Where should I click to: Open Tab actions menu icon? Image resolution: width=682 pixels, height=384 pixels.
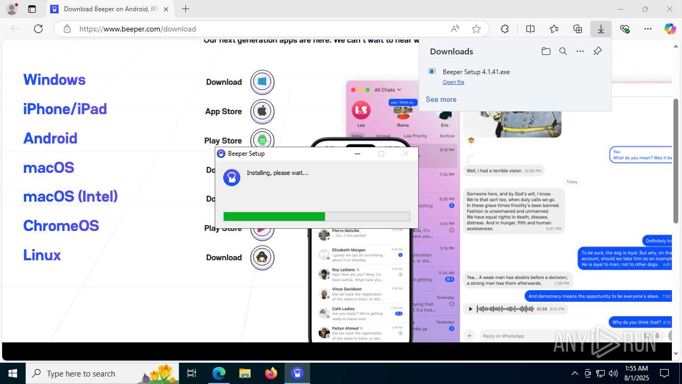[x=32, y=9]
